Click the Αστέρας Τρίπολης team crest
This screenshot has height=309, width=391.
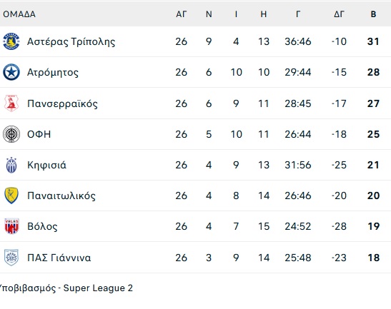point(11,41)
